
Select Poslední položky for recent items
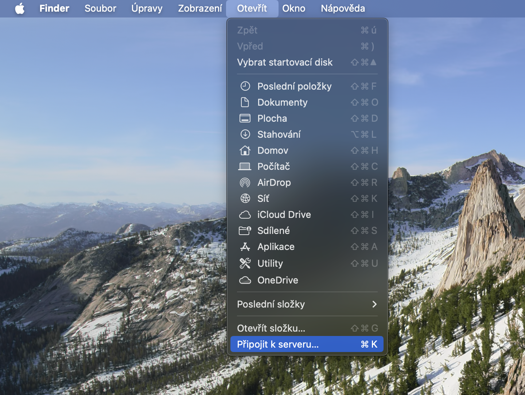coord(295,86)
